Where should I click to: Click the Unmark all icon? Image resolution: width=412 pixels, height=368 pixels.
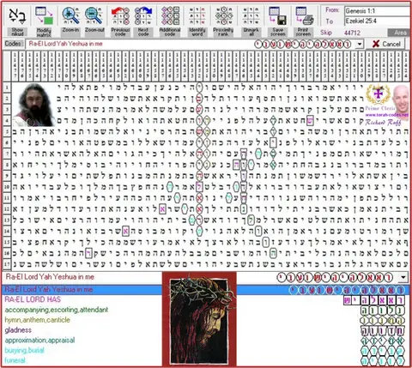tap(251, 15)
